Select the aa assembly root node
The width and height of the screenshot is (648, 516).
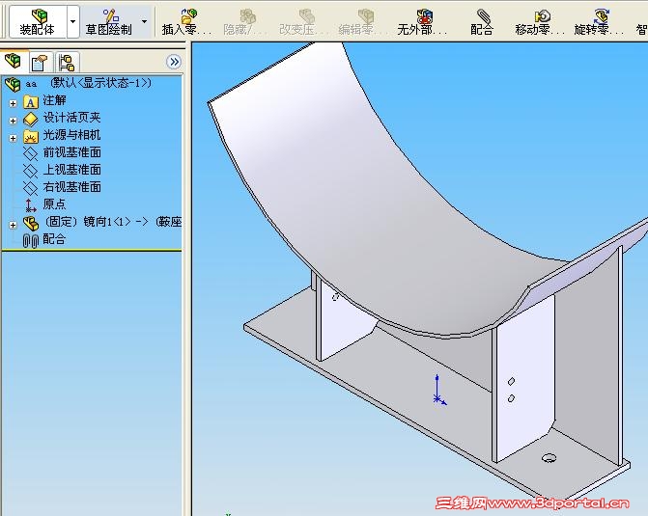point(78,84)
